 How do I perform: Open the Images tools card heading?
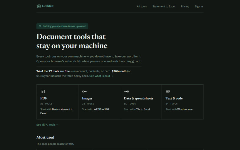tap(87, 98)
